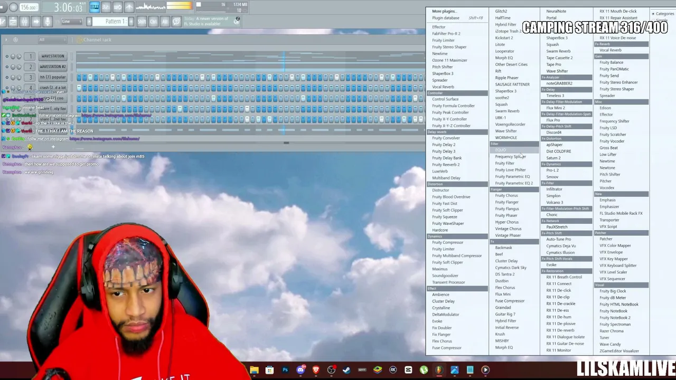
Task: Open Discord from the taskbar
Action: (x=301, y=370)
